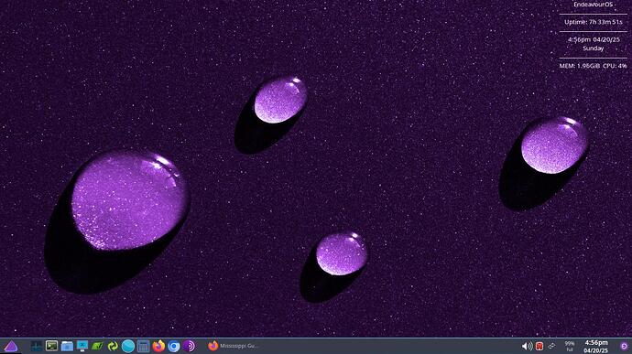The image size is (632, 354).
Task: Launch the purple Tor Browser icon
Action: coord(189,346)
